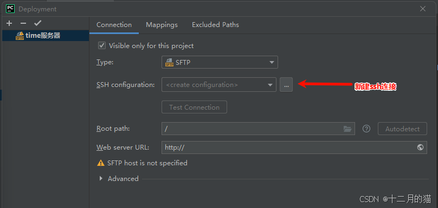Open help question mark icon beside root path

pyautogui.click(x=366, y=129)
